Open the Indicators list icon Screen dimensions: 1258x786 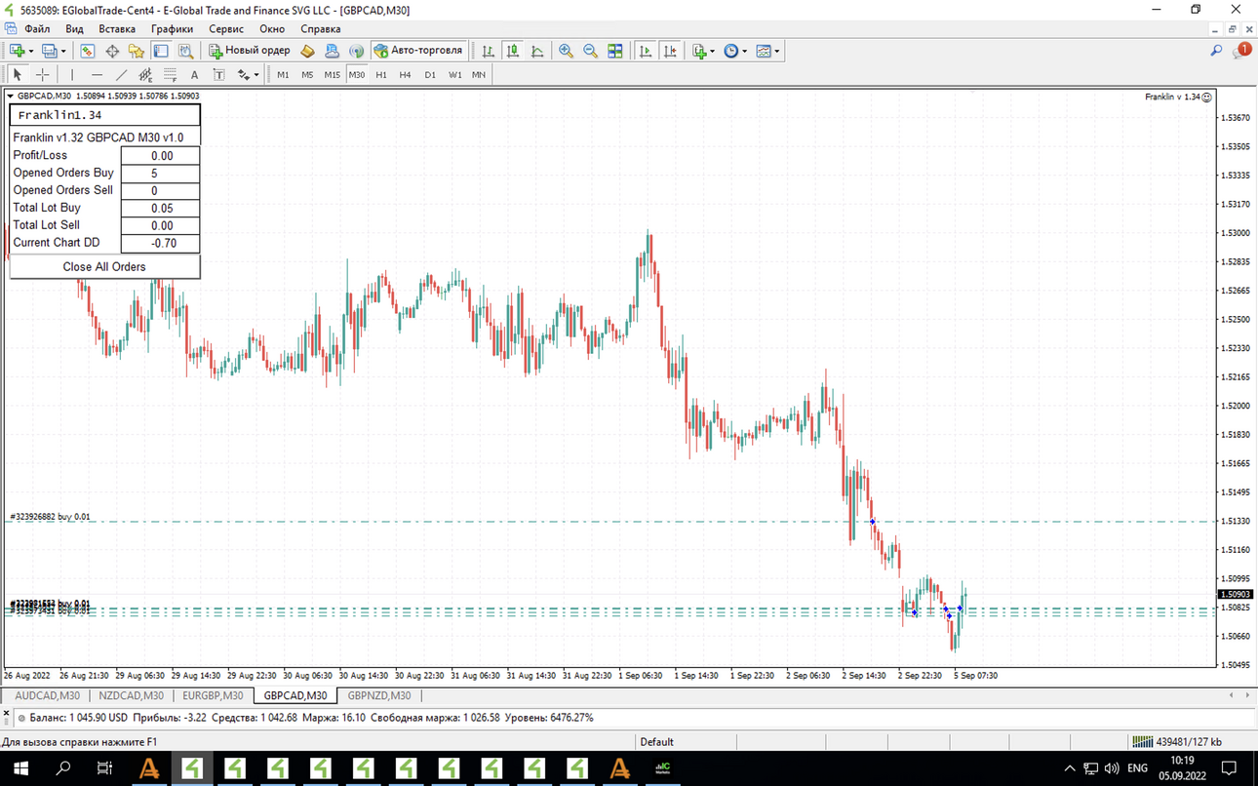coord(699,51)
